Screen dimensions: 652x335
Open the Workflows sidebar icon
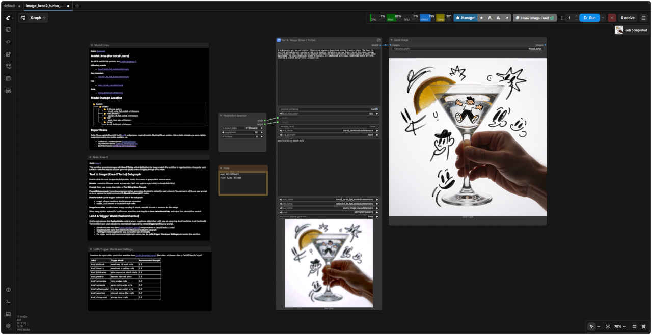coord(8,66)
